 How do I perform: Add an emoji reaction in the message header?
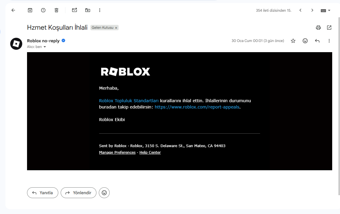(305, 41)
